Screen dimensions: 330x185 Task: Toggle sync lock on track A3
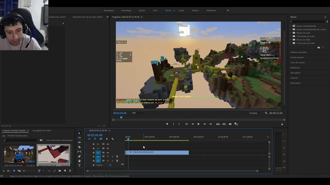coord(103,161)
